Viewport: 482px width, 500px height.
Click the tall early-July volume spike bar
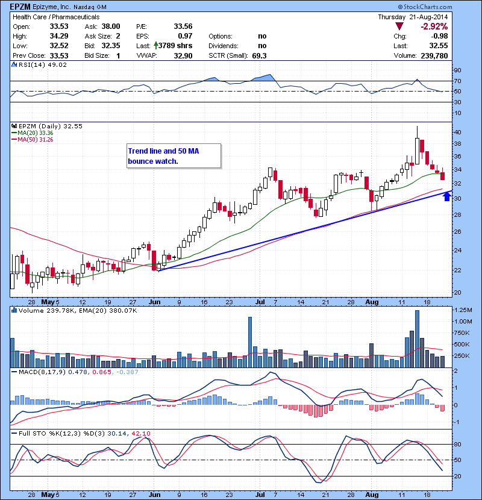coord(250,342)
